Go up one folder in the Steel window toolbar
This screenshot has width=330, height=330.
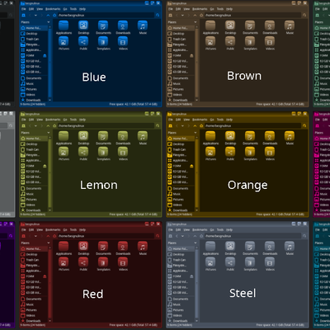[x=195, y=236]
